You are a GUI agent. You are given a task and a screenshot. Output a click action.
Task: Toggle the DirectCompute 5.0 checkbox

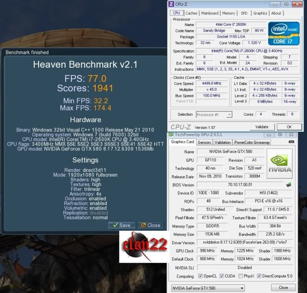[259, 276]
